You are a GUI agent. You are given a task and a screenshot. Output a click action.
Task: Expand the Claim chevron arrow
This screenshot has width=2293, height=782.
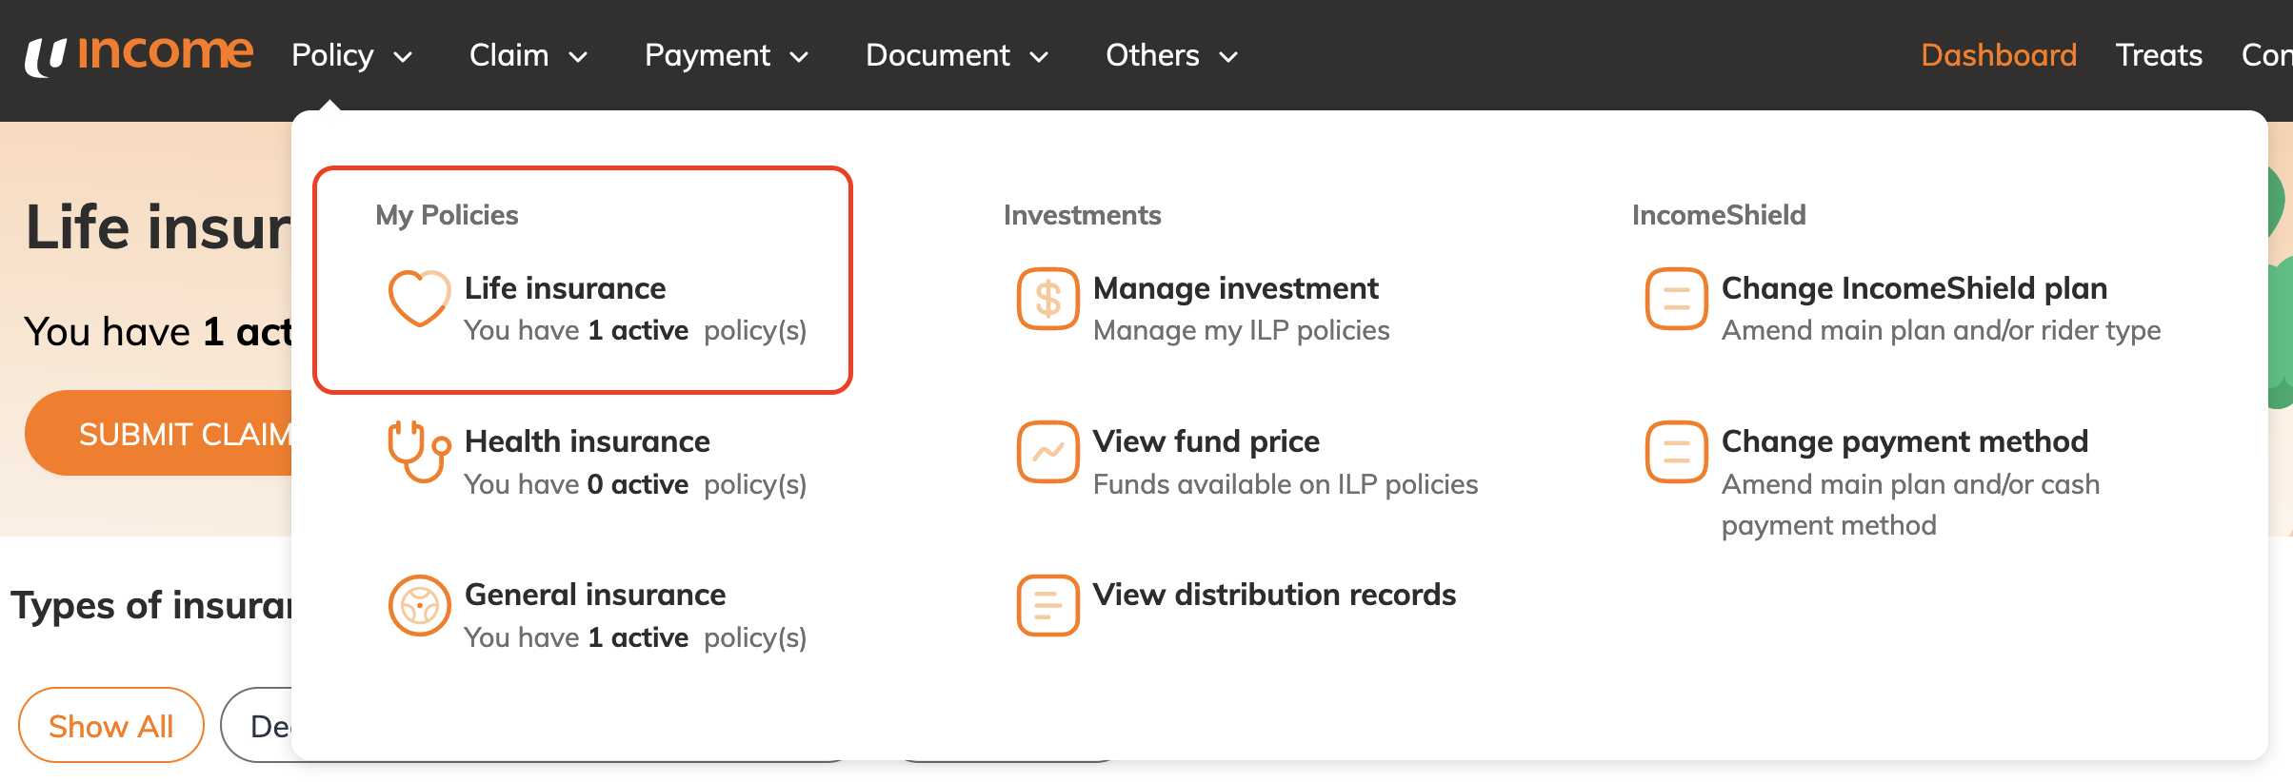point(579,57)
